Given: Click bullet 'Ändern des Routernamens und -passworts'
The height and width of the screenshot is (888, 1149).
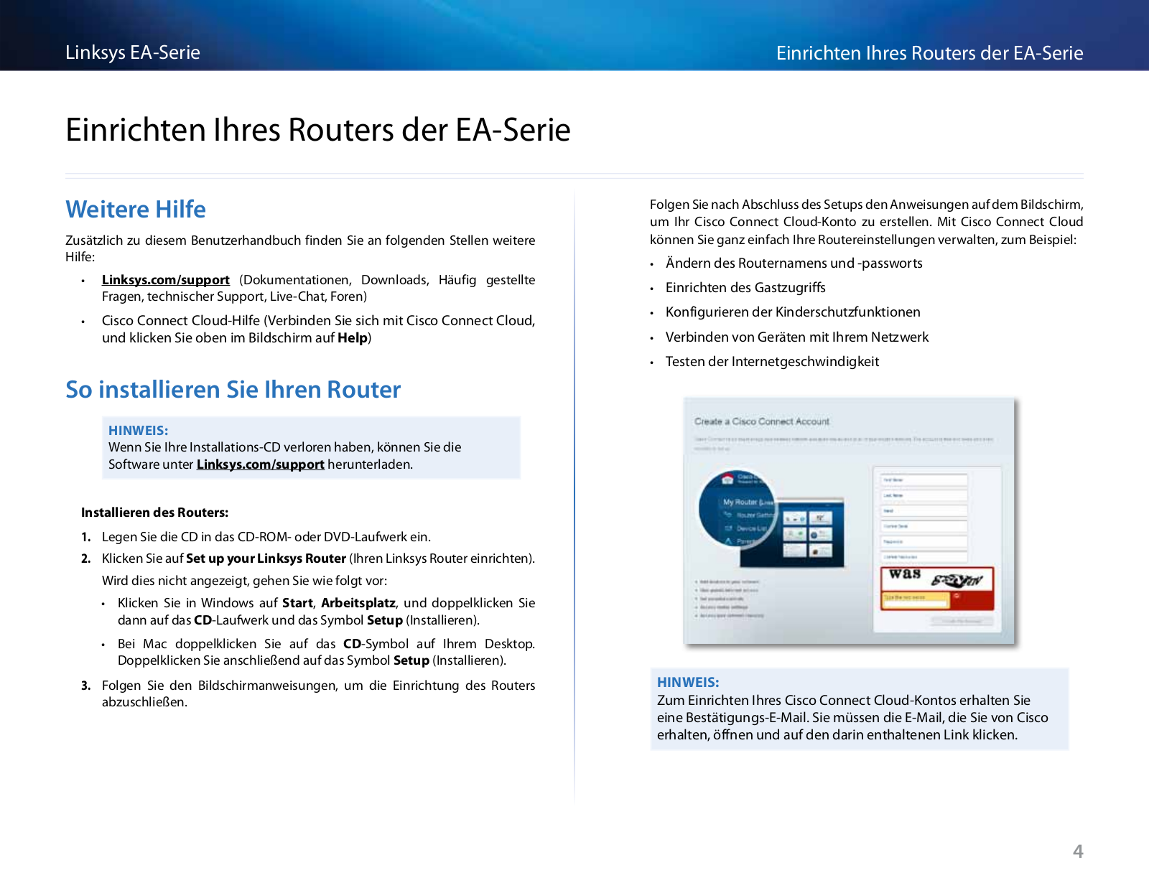Looking at the screenshot, I should pos(794,263).
